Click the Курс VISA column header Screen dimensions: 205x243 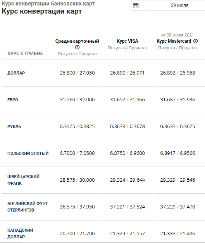point(127,41)
